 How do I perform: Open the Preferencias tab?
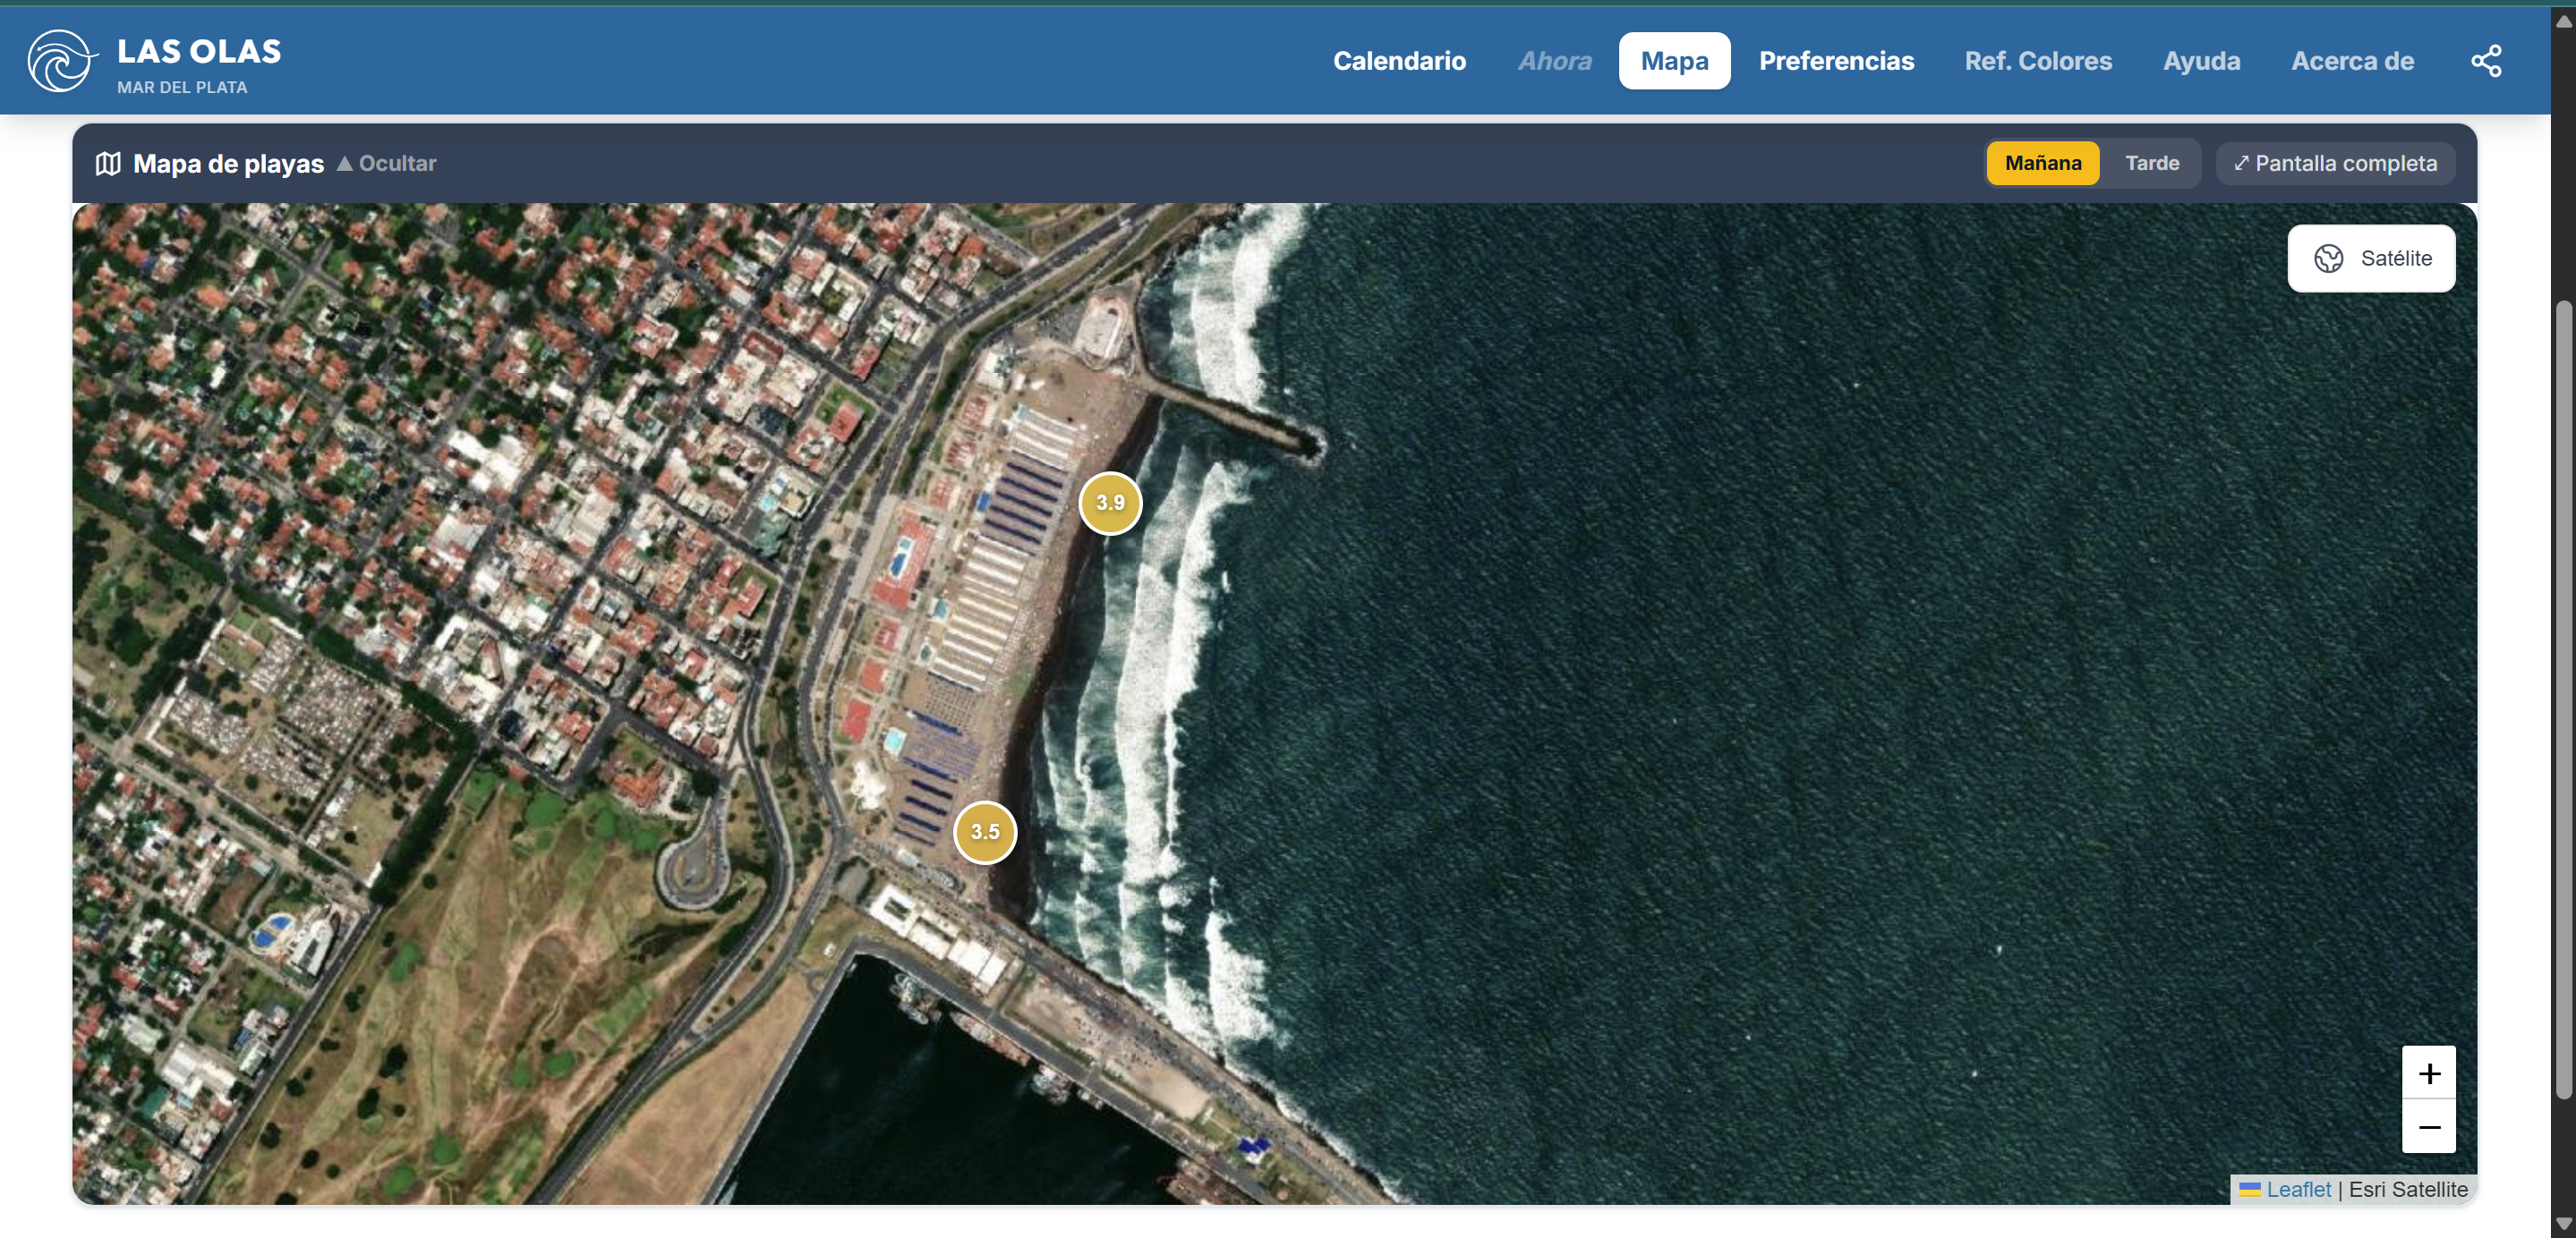coord(1836,61)
